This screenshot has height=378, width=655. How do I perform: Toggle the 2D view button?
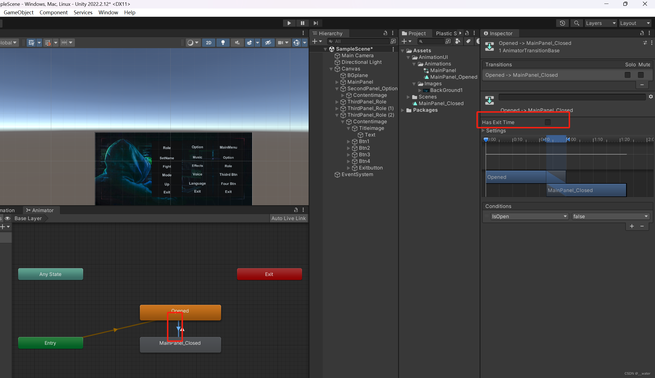point(209,43)
